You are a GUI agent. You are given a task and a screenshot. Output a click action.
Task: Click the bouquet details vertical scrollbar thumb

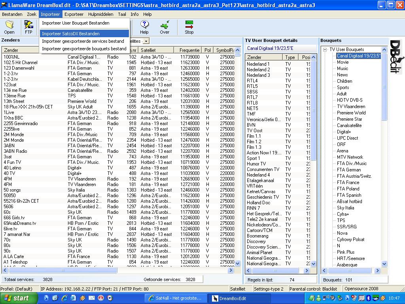tap(314, 110)
